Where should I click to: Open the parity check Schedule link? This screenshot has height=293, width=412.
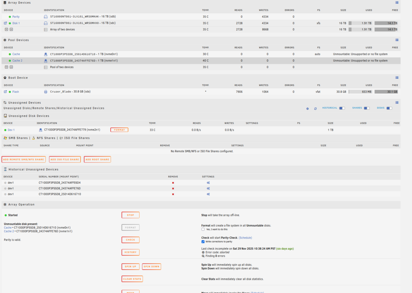tap(245, 238)
